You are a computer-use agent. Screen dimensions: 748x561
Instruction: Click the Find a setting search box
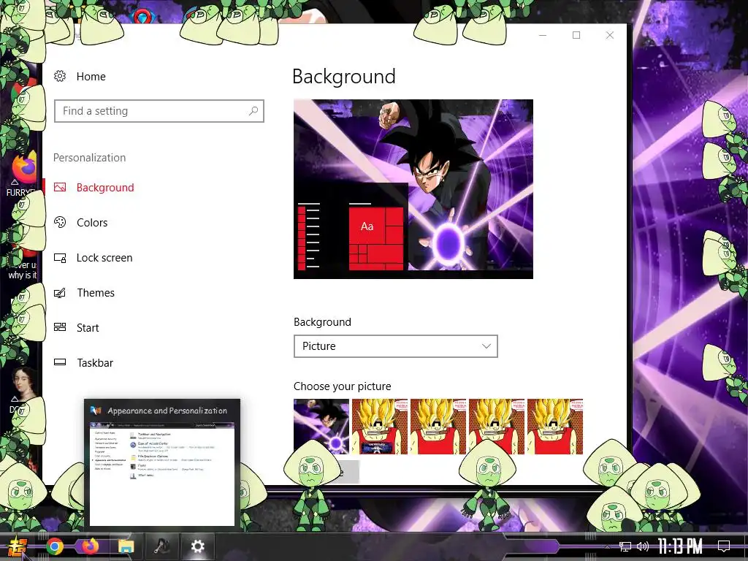click(159, 111)
